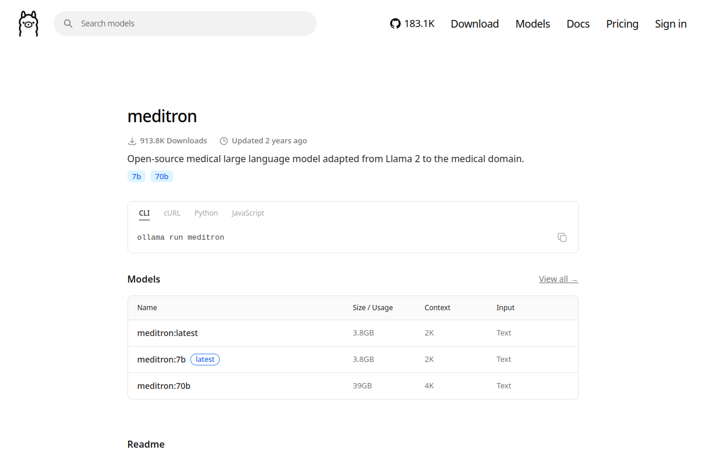Open meditron:70b model row

353,386
